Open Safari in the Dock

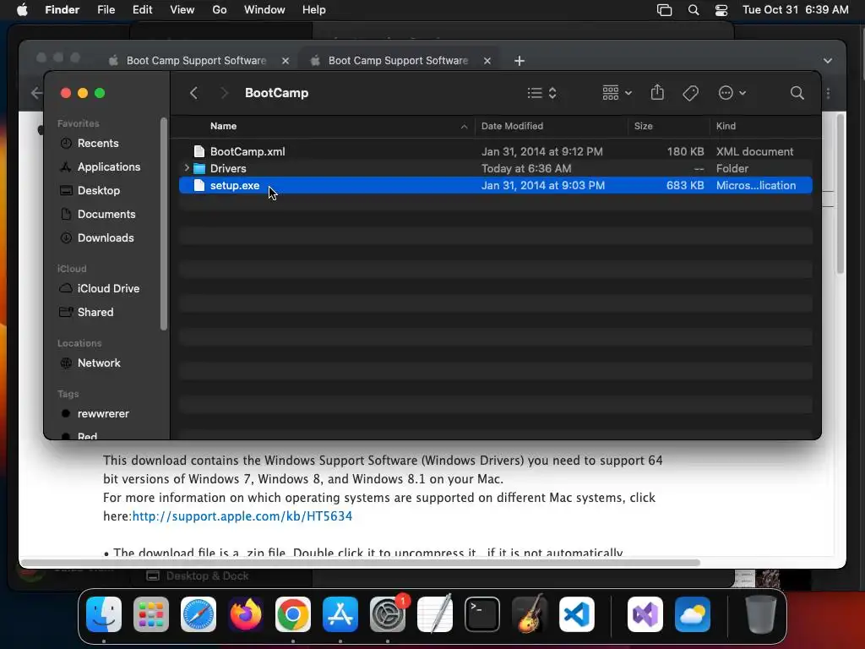199,614
